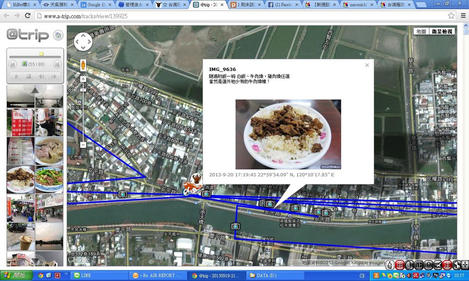This screenshot has width=469, height=281.
Task: Select the Street View pegman
Action: (x=83, y=65)
